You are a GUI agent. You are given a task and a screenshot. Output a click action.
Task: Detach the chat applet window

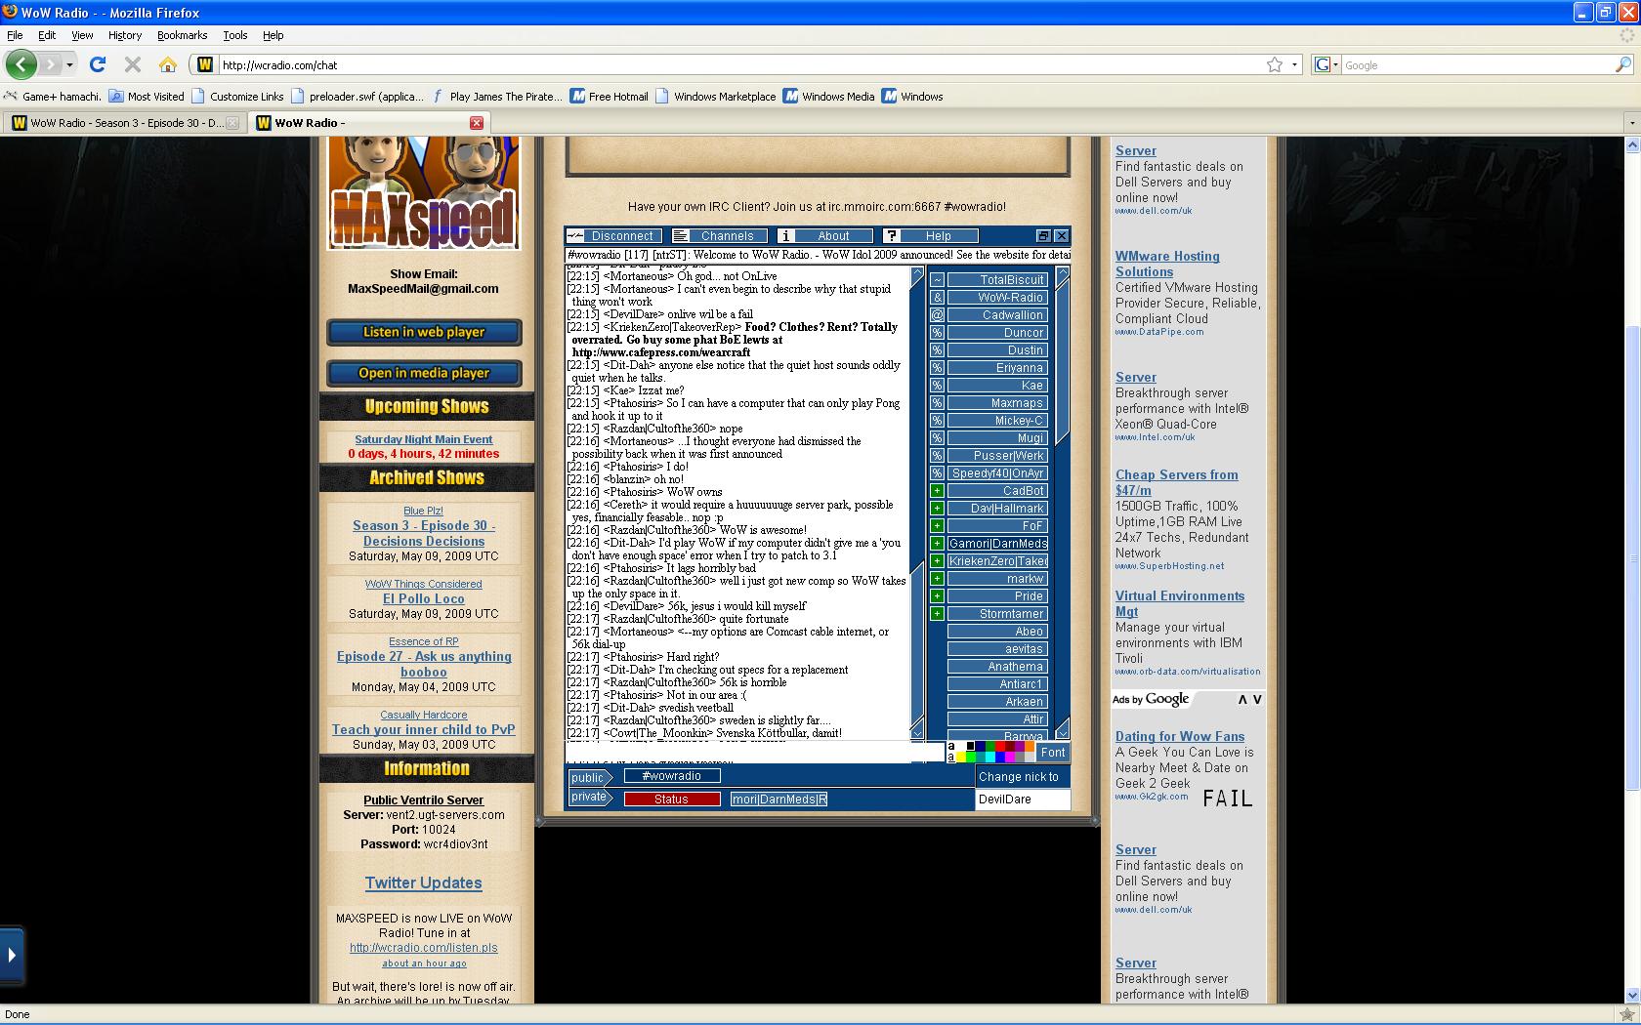pos(1043,236)
